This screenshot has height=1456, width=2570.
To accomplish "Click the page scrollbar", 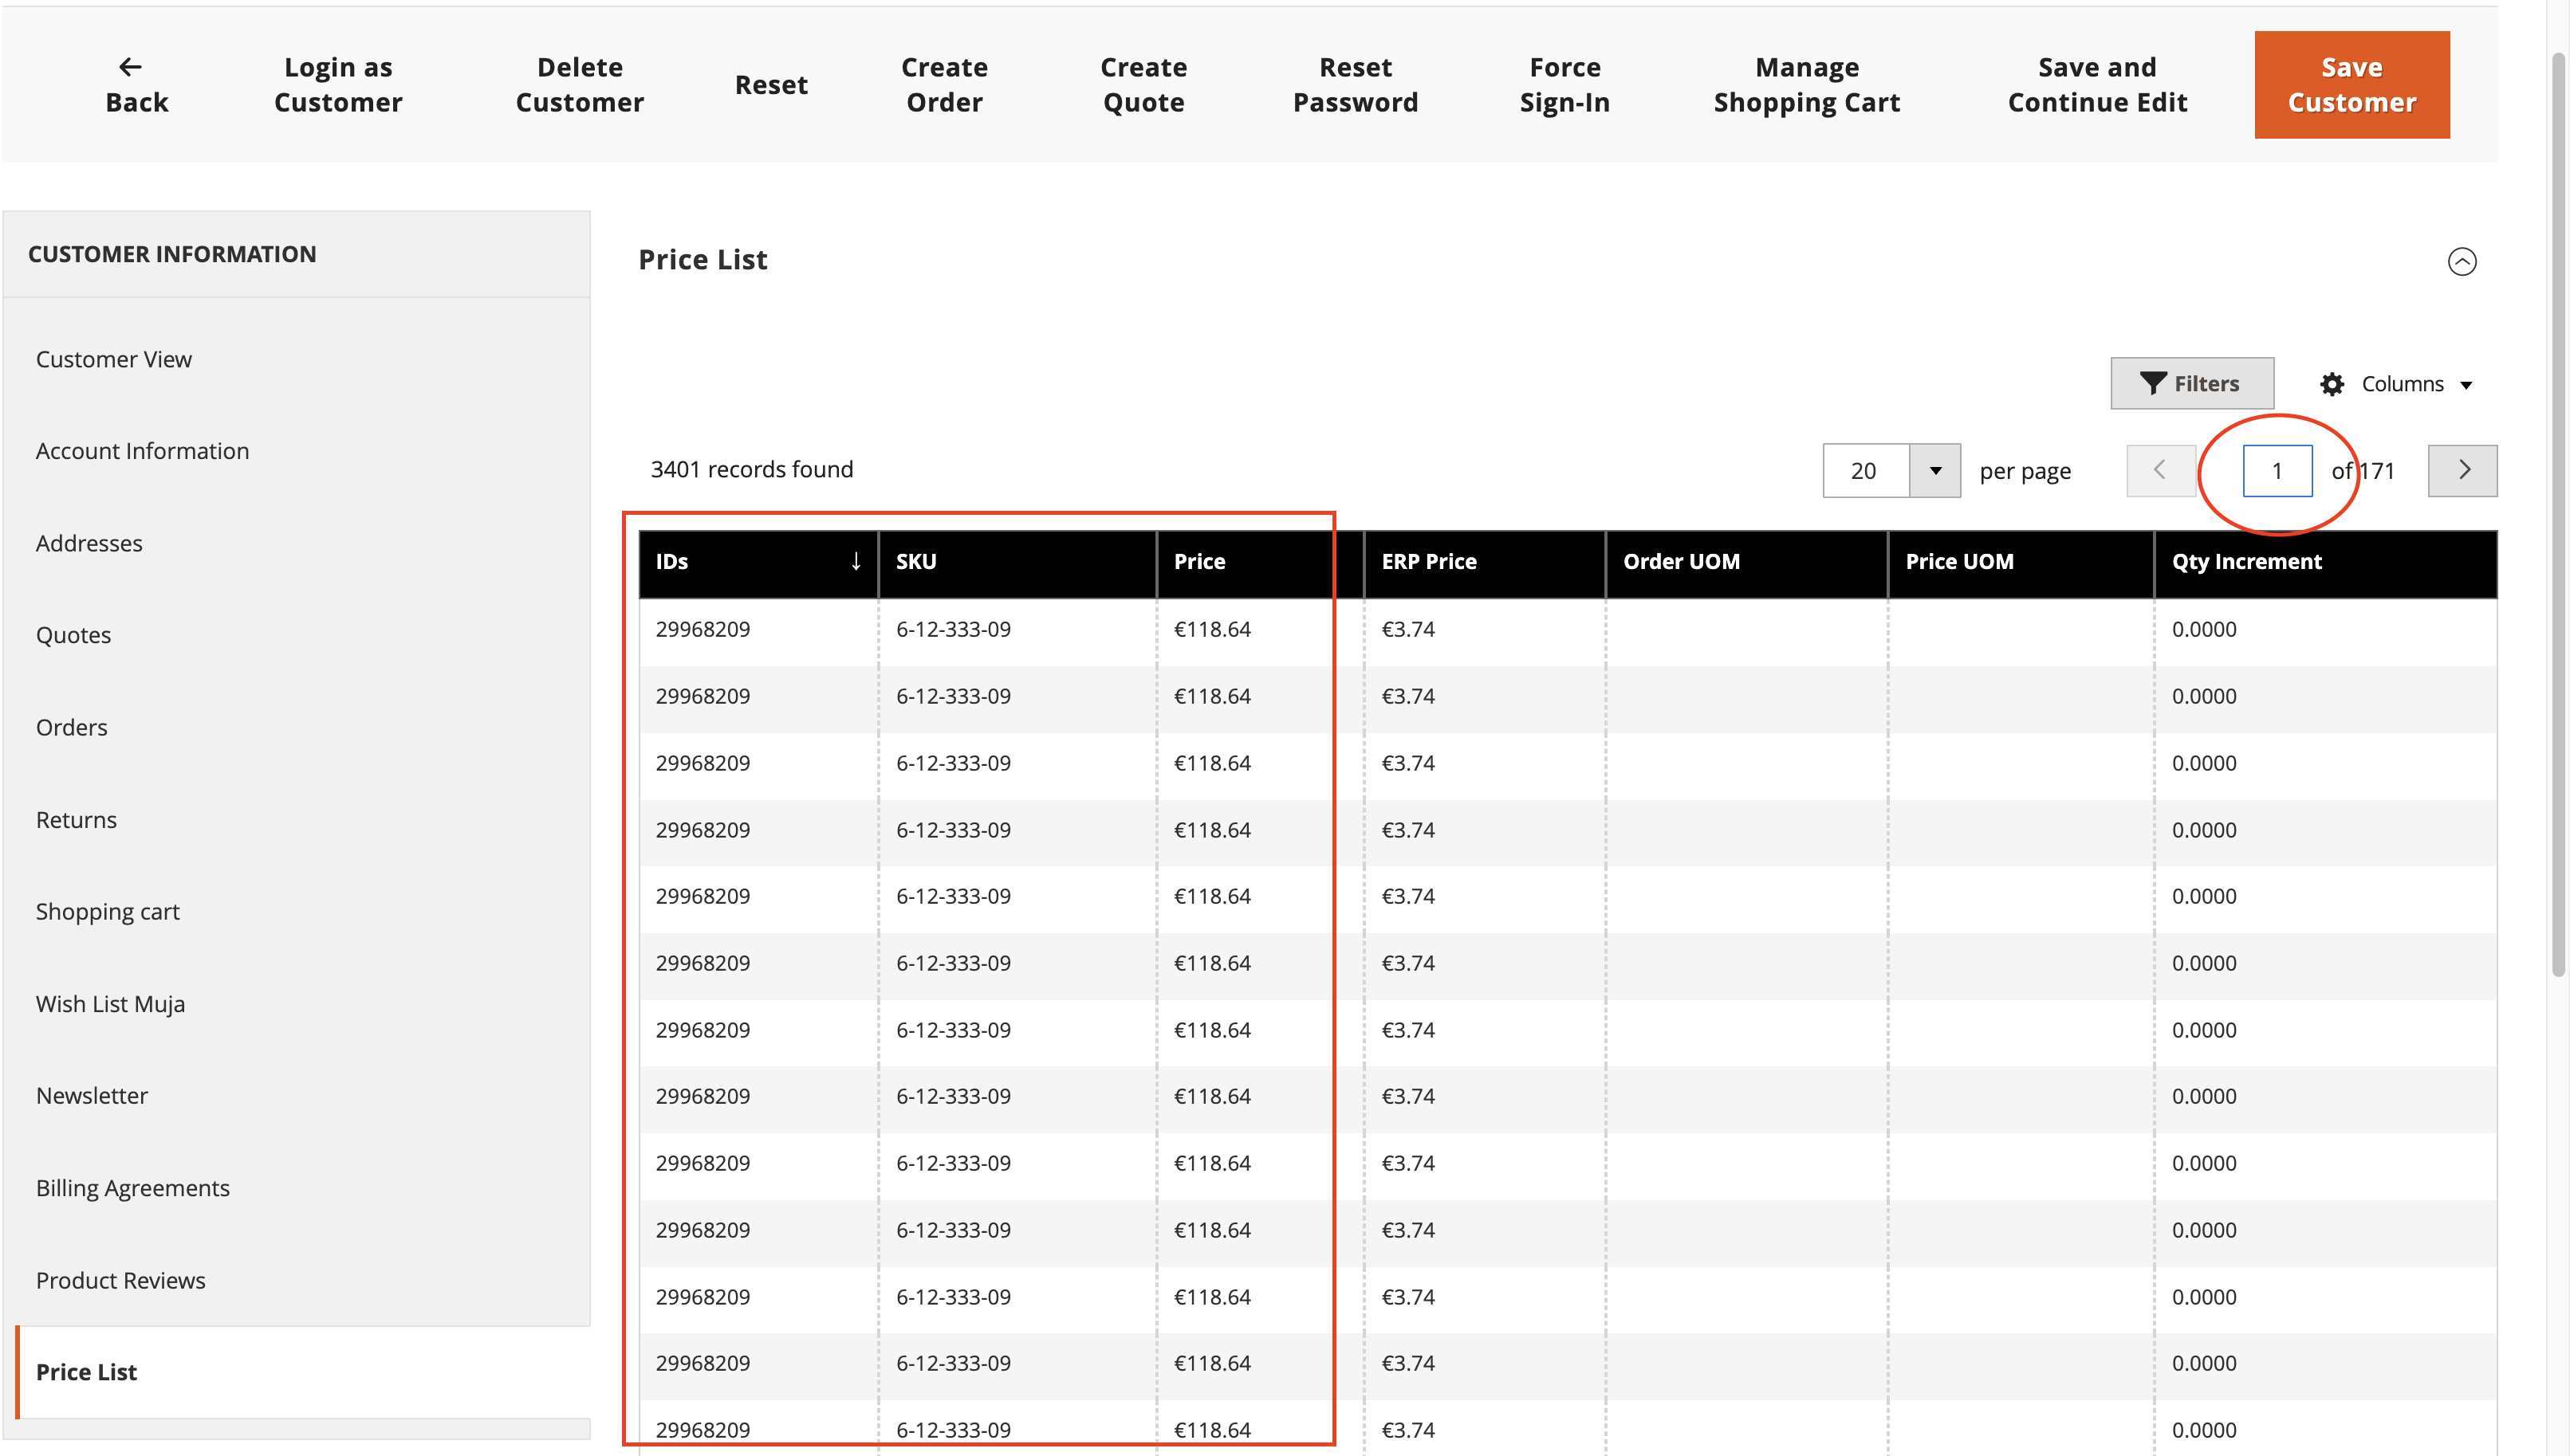I will click(x=2558, y=515).
